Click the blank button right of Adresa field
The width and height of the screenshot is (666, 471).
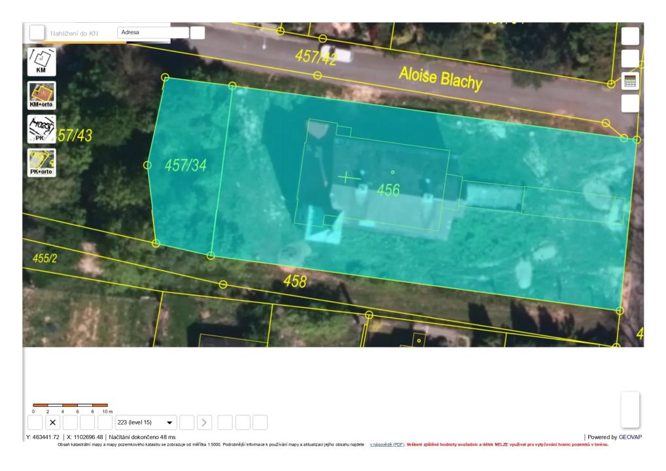197,32
